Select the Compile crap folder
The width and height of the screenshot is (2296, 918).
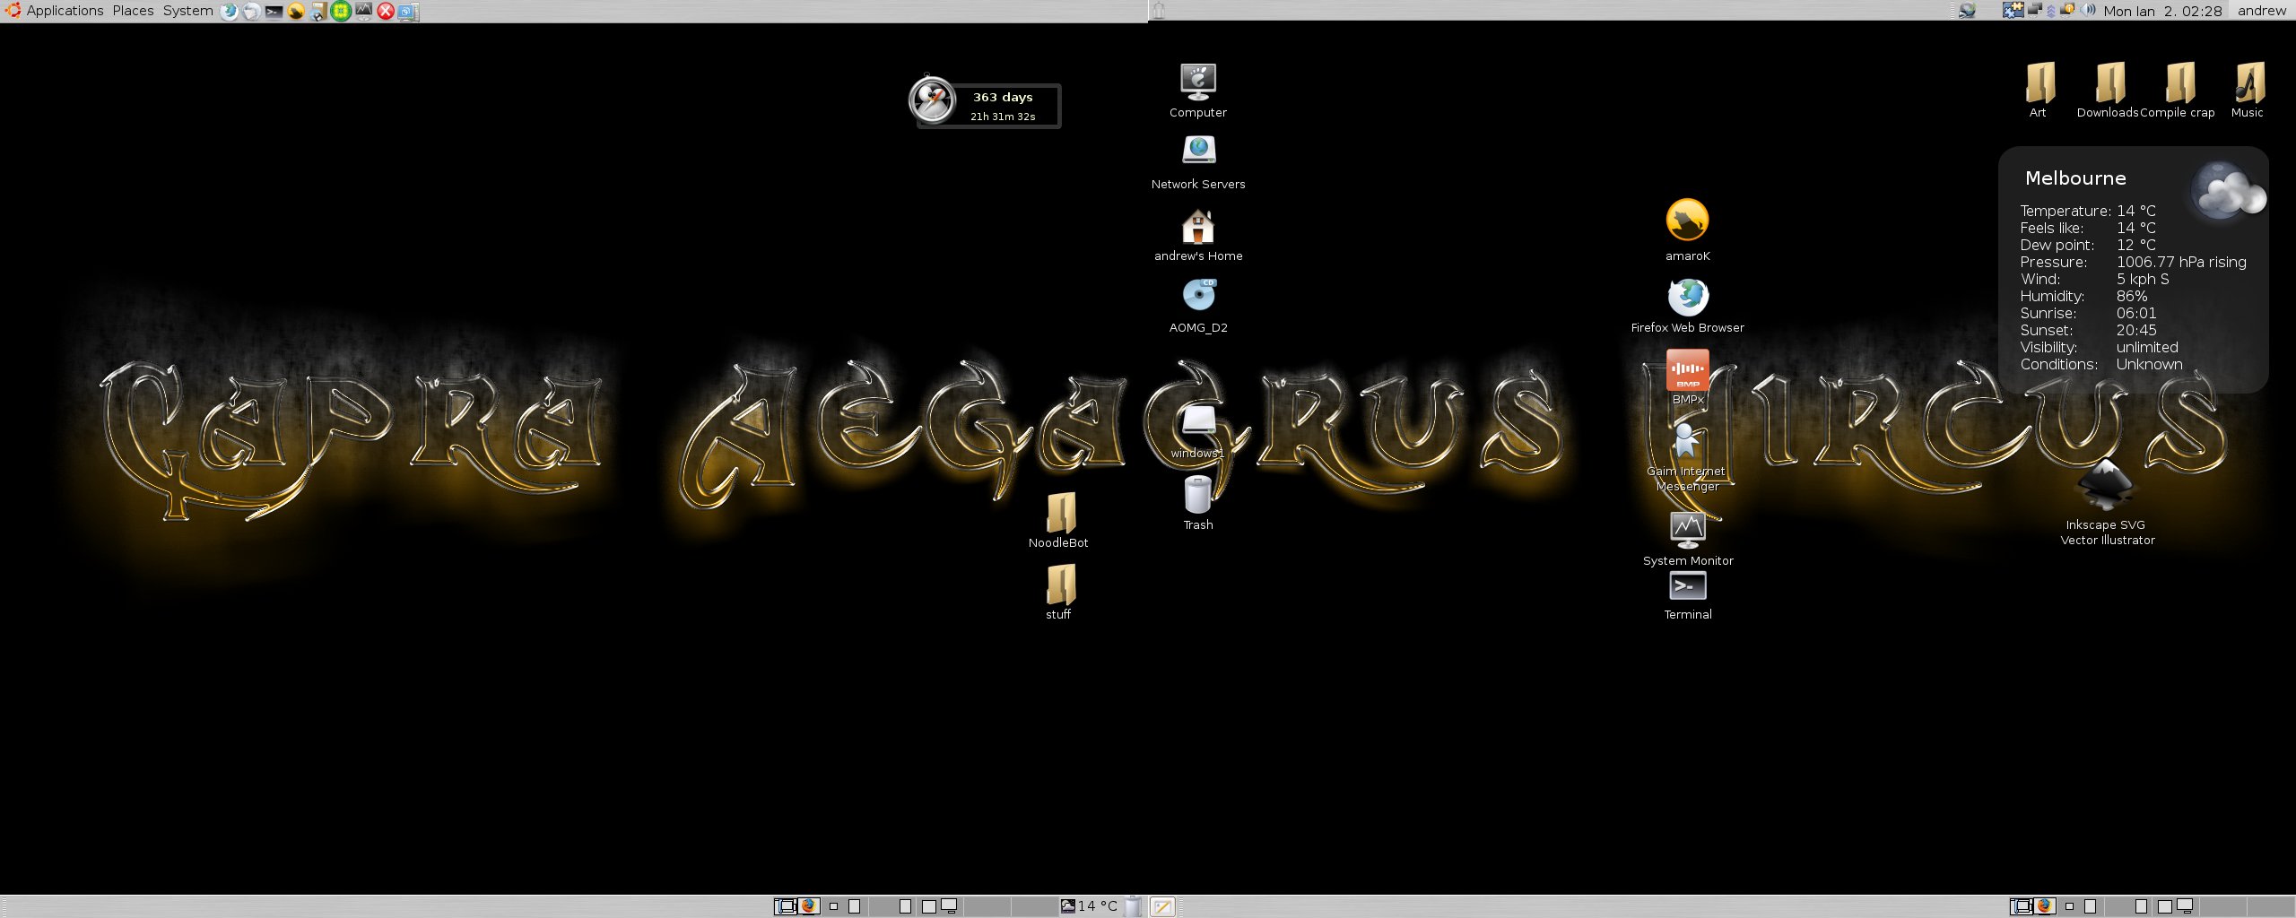[2179, 90]
